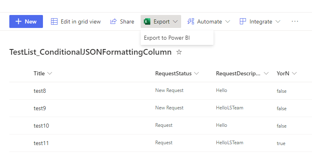Open the Title column header menu
This screenshot has width=312, height=158.
point(43,73)
